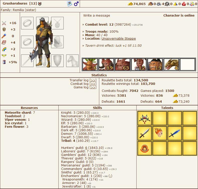Click the gold icon beside 73,240
The image size is (198, 189).
175,101
